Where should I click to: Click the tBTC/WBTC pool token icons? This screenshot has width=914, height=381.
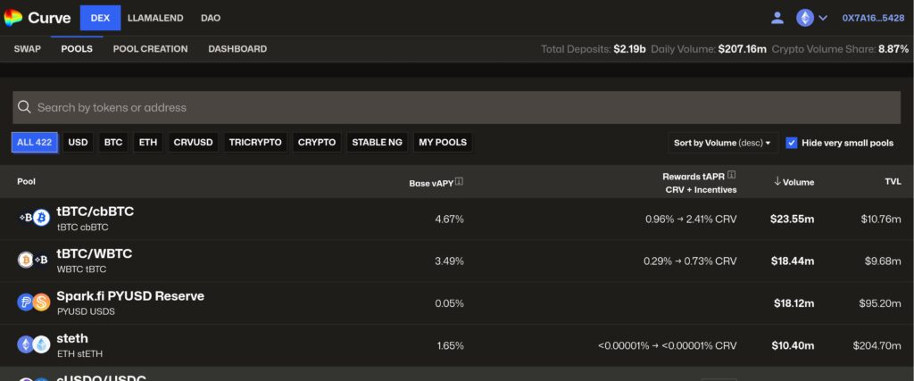[34, 260]
